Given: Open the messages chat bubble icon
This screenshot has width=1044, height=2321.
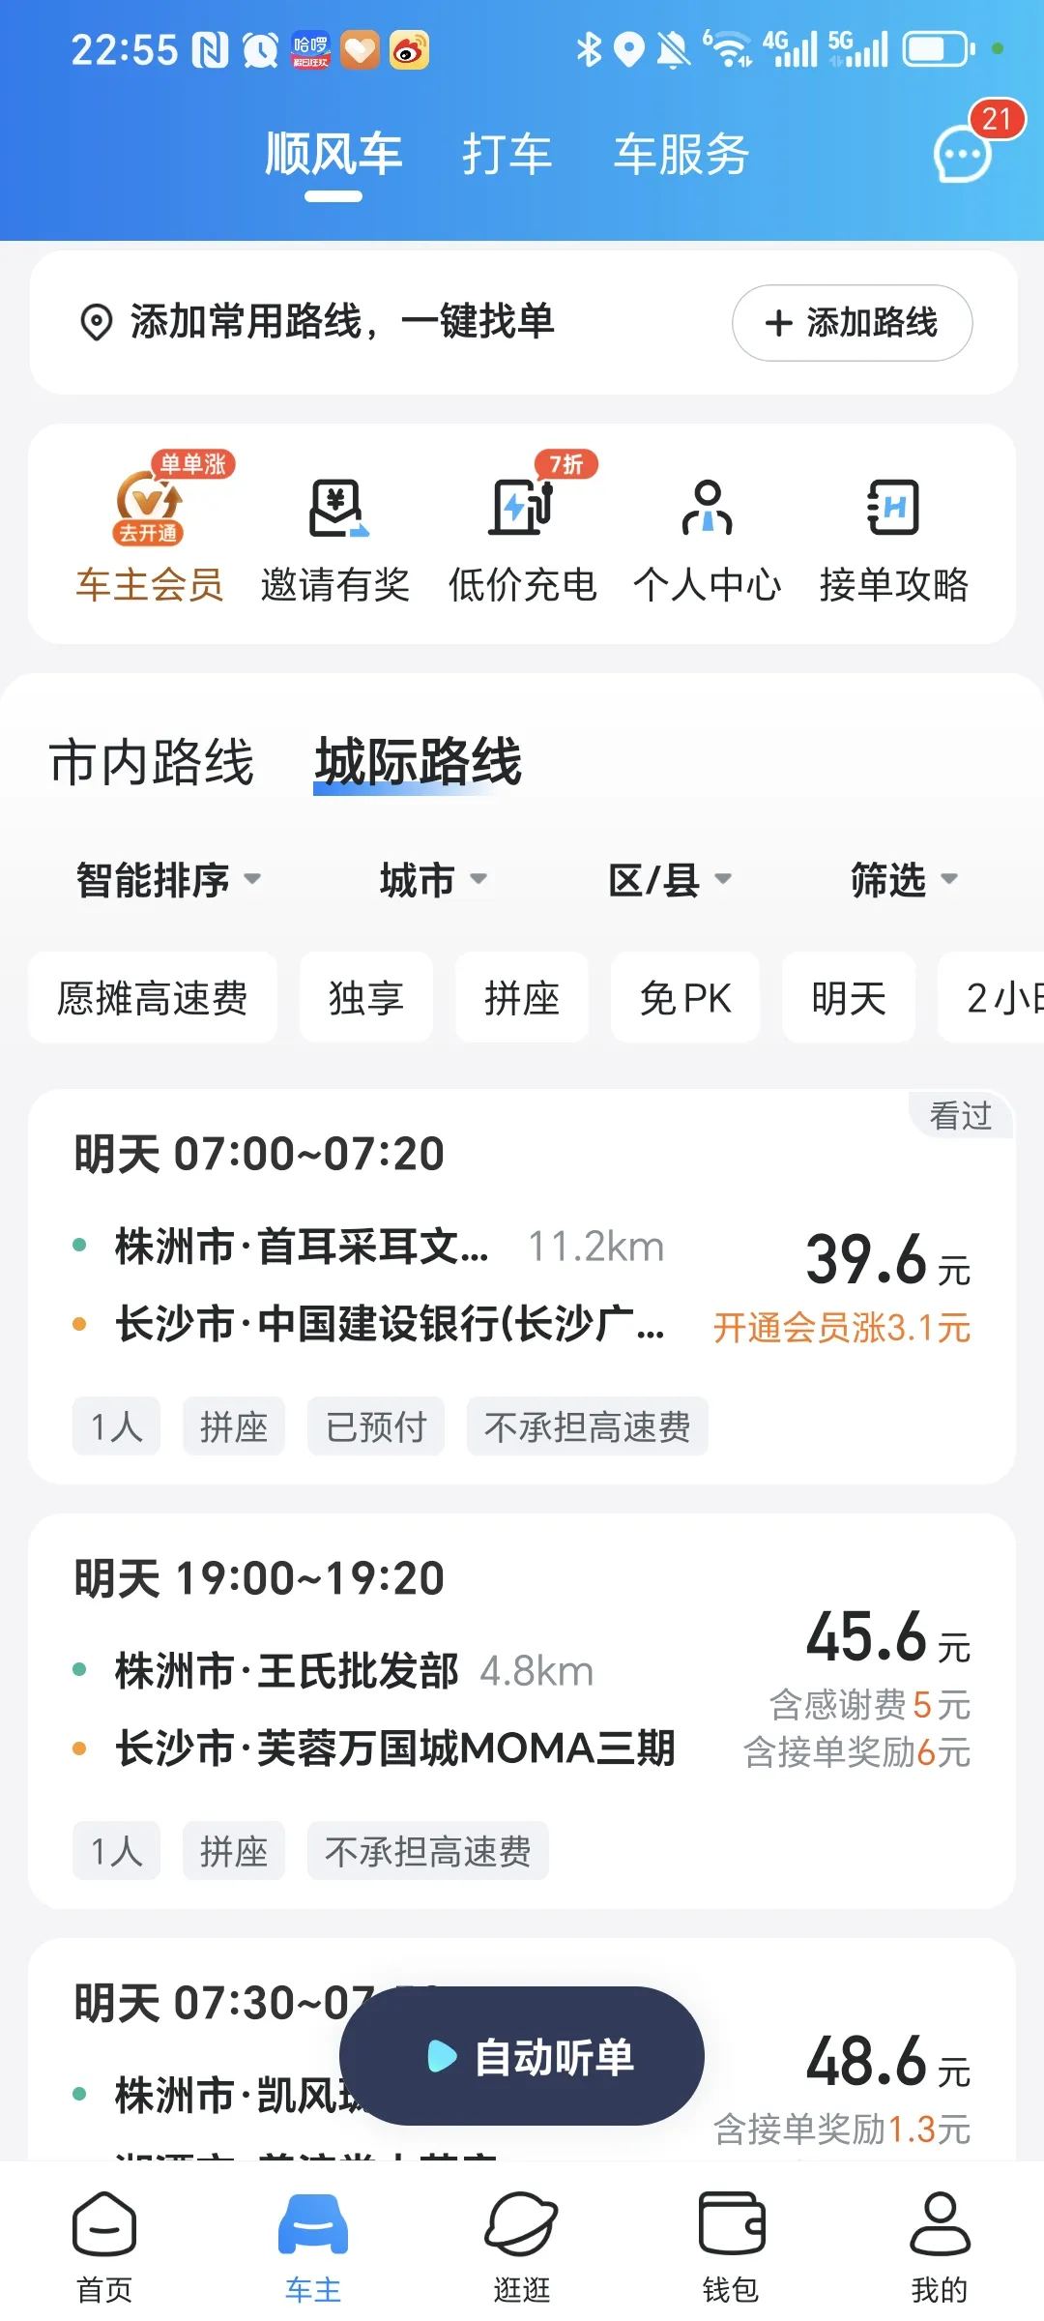Looking at the screenshot, I should (x=963, y=155).
